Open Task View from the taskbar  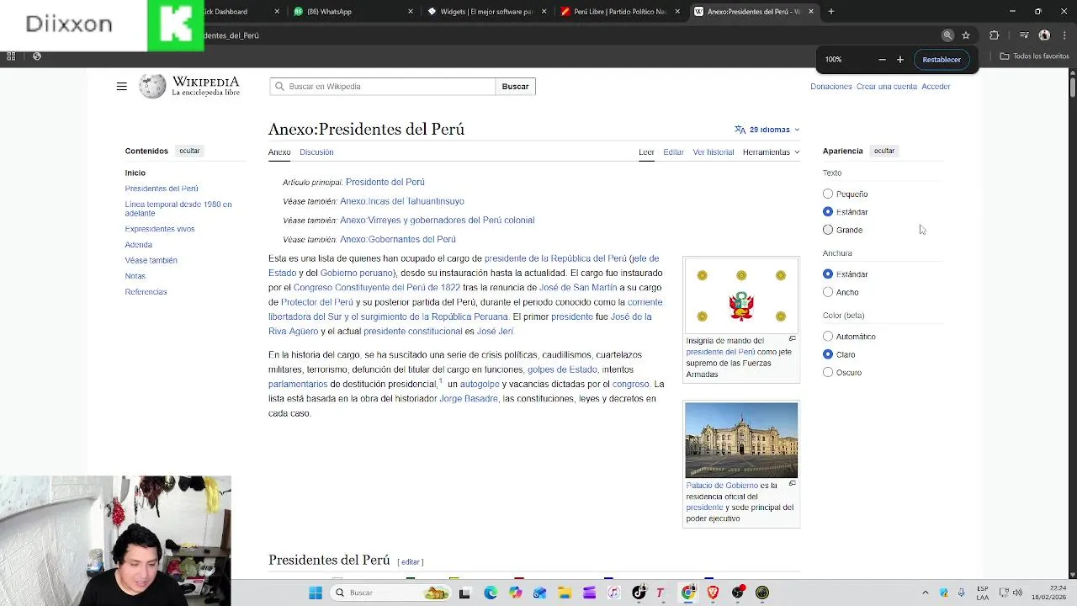pos(464,593)
